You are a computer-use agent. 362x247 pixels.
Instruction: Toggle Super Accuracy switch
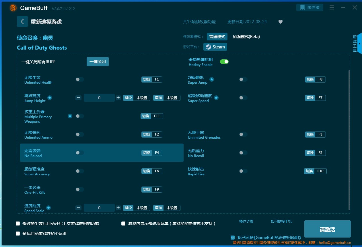click(x=80, y=171)
